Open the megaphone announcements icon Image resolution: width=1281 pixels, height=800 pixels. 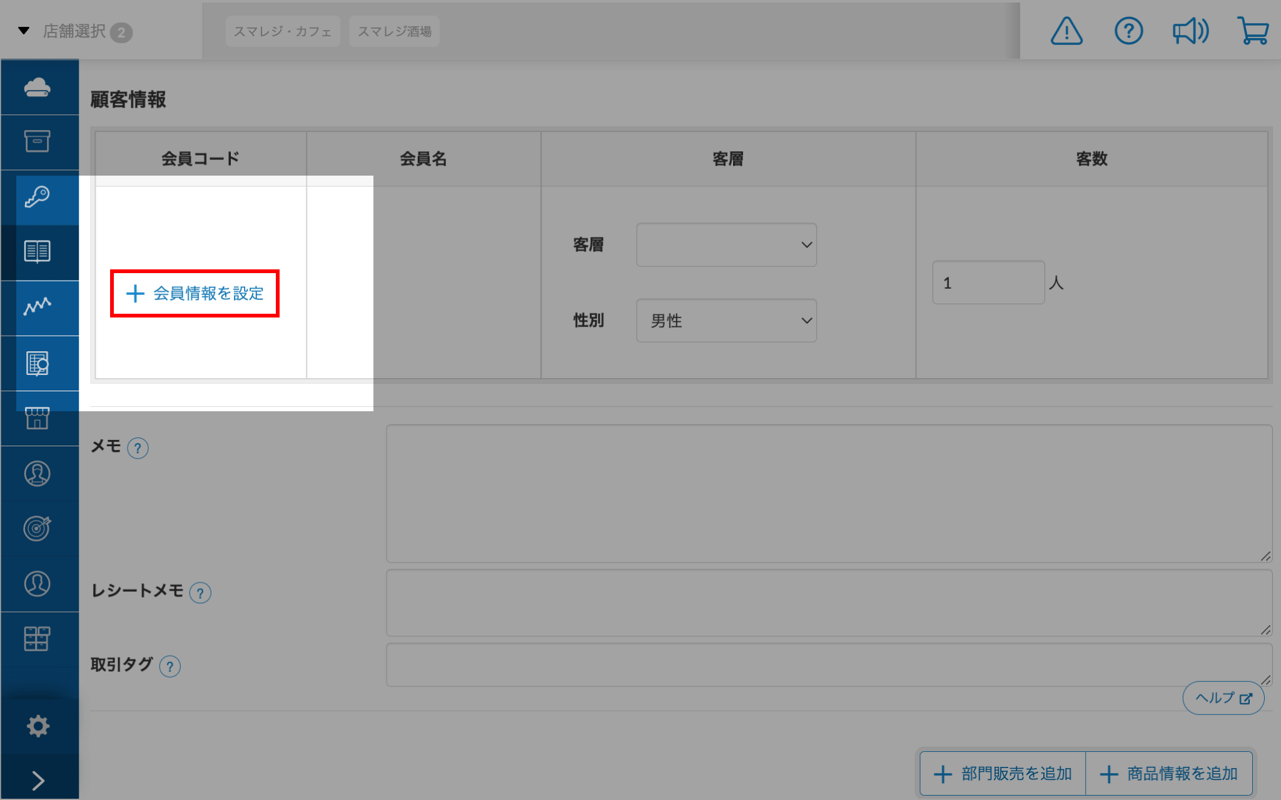(1190, 31)
